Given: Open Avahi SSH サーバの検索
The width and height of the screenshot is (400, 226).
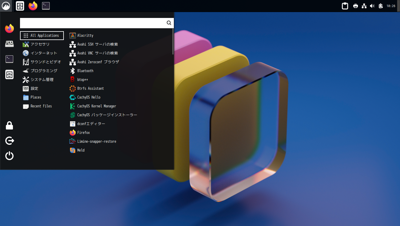Looking at the screenshot, I should click(x=119, y=44).
